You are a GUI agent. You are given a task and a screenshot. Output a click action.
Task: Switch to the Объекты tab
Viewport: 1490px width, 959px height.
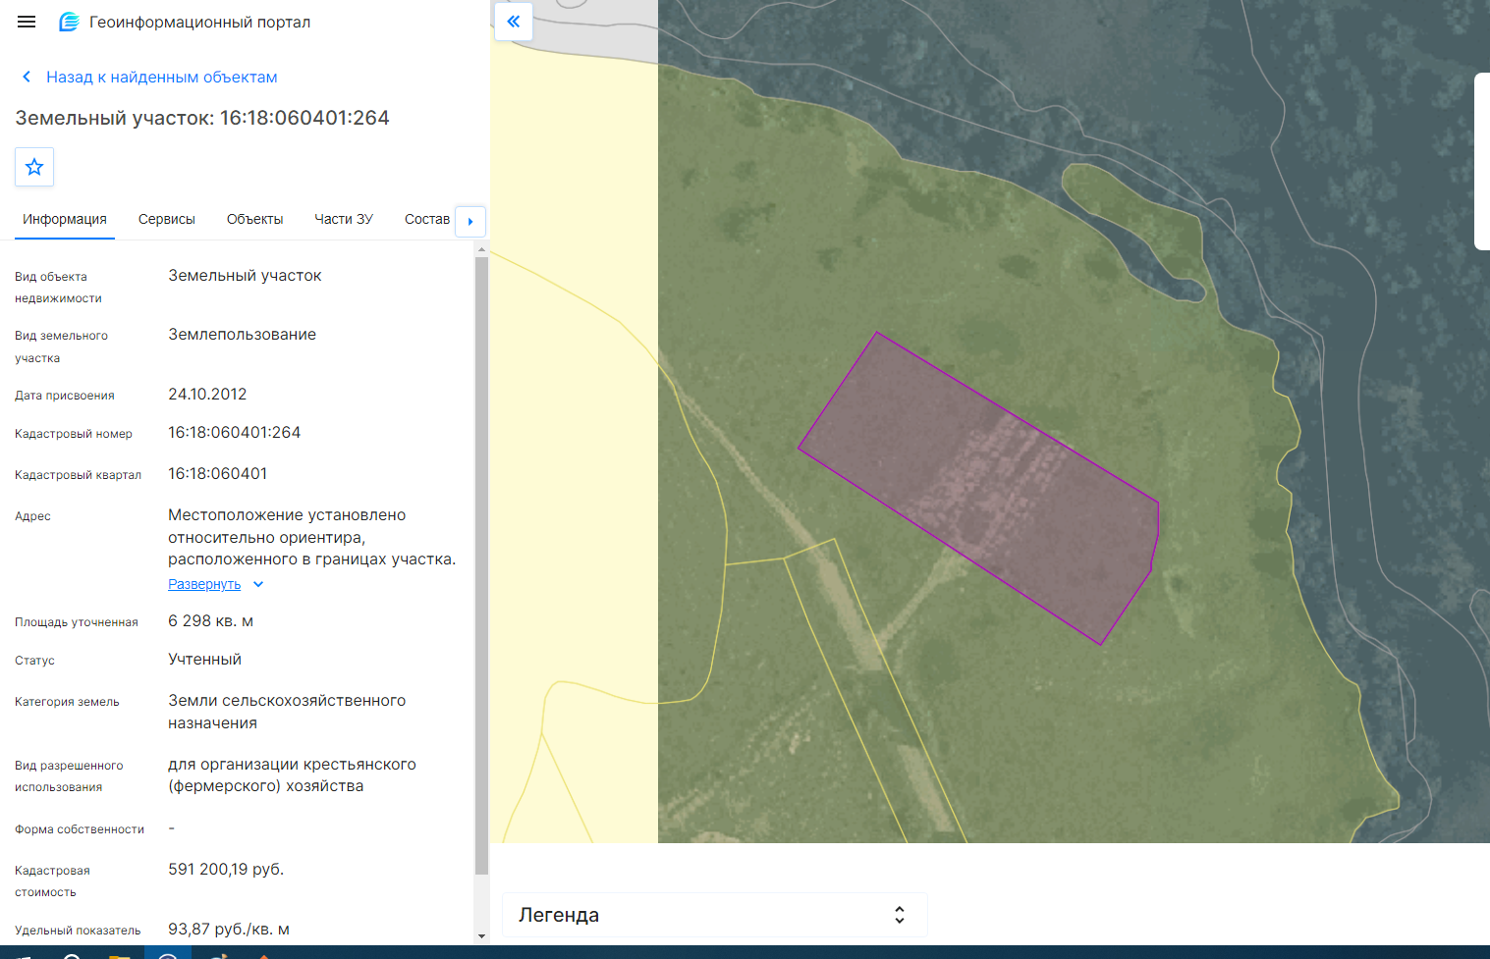tap(254, 219)
